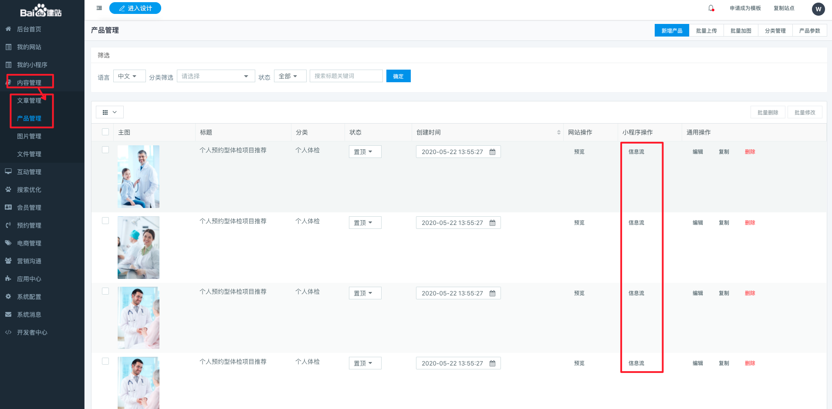The width and height of the screenshot is (832, 409).
Task: Click the gear icon beside 系统配置
Action: pyautogui.click(x=8, y=297)
